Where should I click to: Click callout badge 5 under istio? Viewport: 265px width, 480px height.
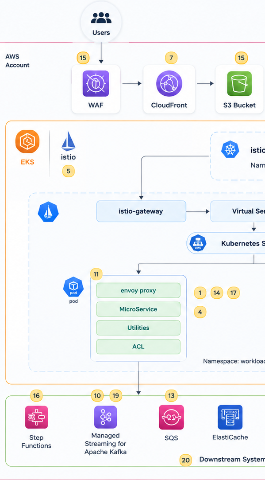pyautogui.click(x=69, y=171)
